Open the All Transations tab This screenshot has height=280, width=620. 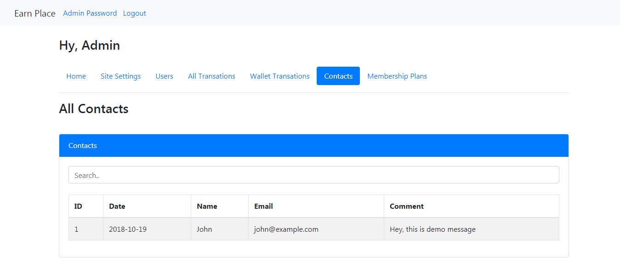pyautogui.click(x=211, y=76)
